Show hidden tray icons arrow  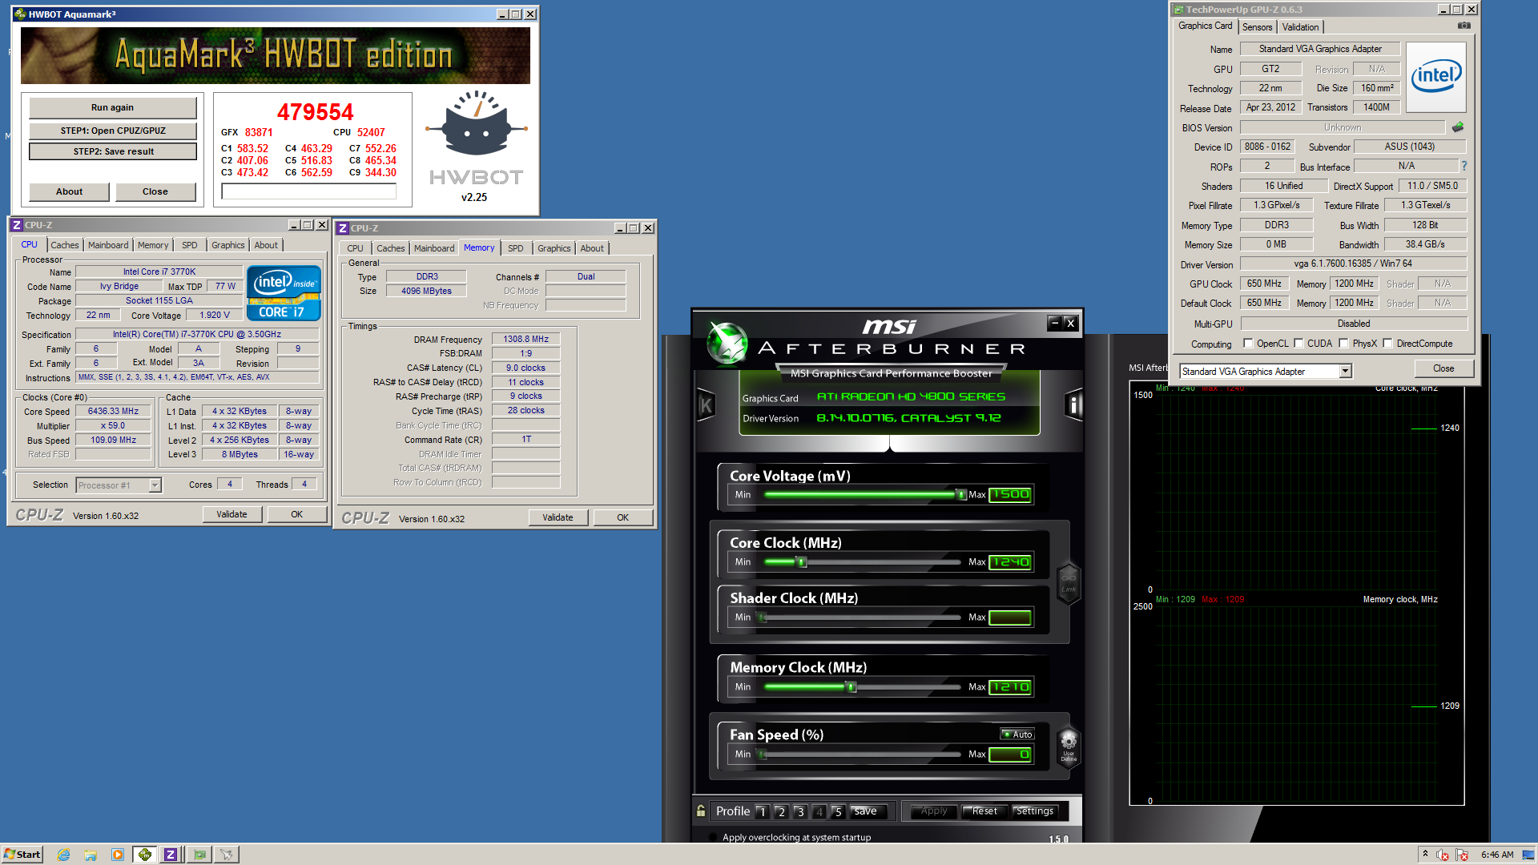click(x=1425, y=854)
